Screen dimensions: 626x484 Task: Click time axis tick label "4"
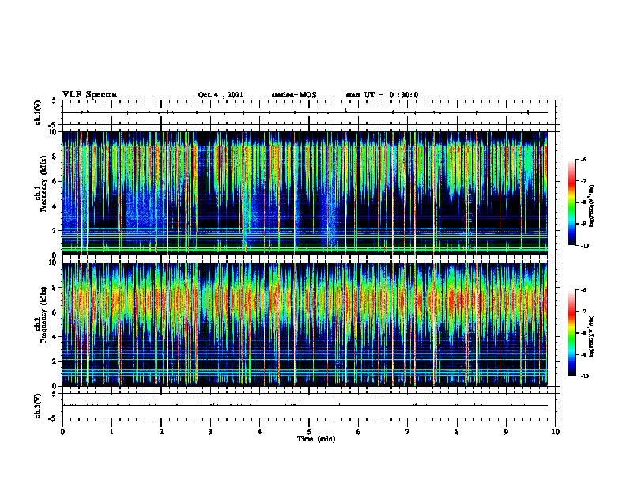pos(260,432)
